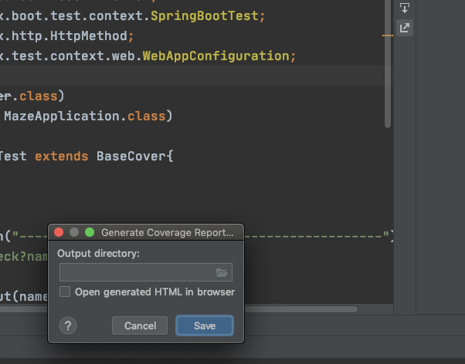Screen dimensions: 465x364
Task: Save the coverage report
Action: tap(205, 325)
